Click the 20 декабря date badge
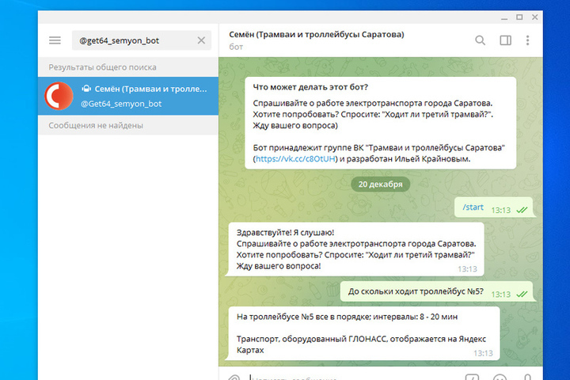570x380 pixels. 380,184
